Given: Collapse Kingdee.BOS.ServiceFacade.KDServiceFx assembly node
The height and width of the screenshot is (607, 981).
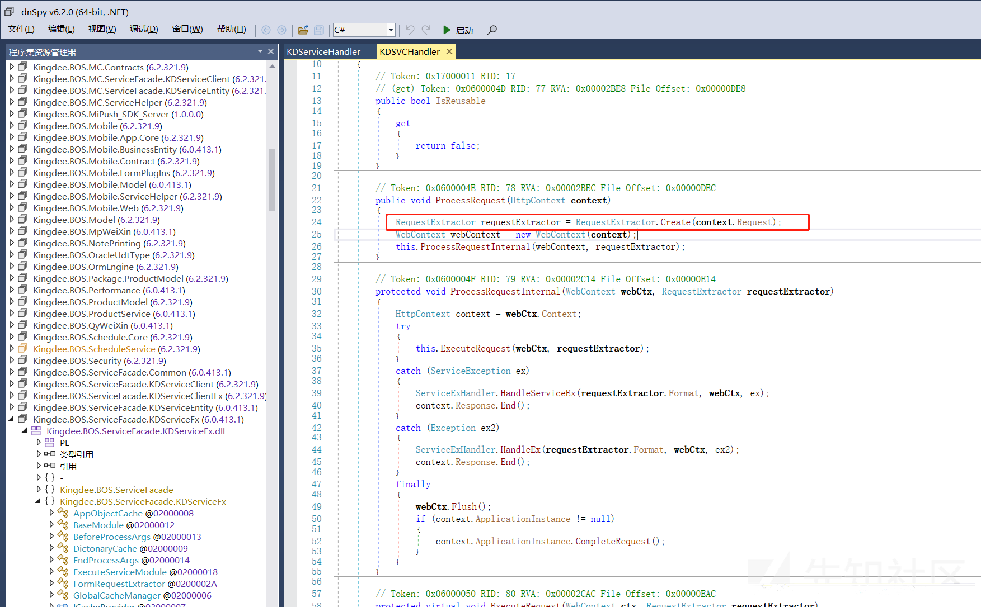Looking at the screenshot, I should [x=12, y=419].
